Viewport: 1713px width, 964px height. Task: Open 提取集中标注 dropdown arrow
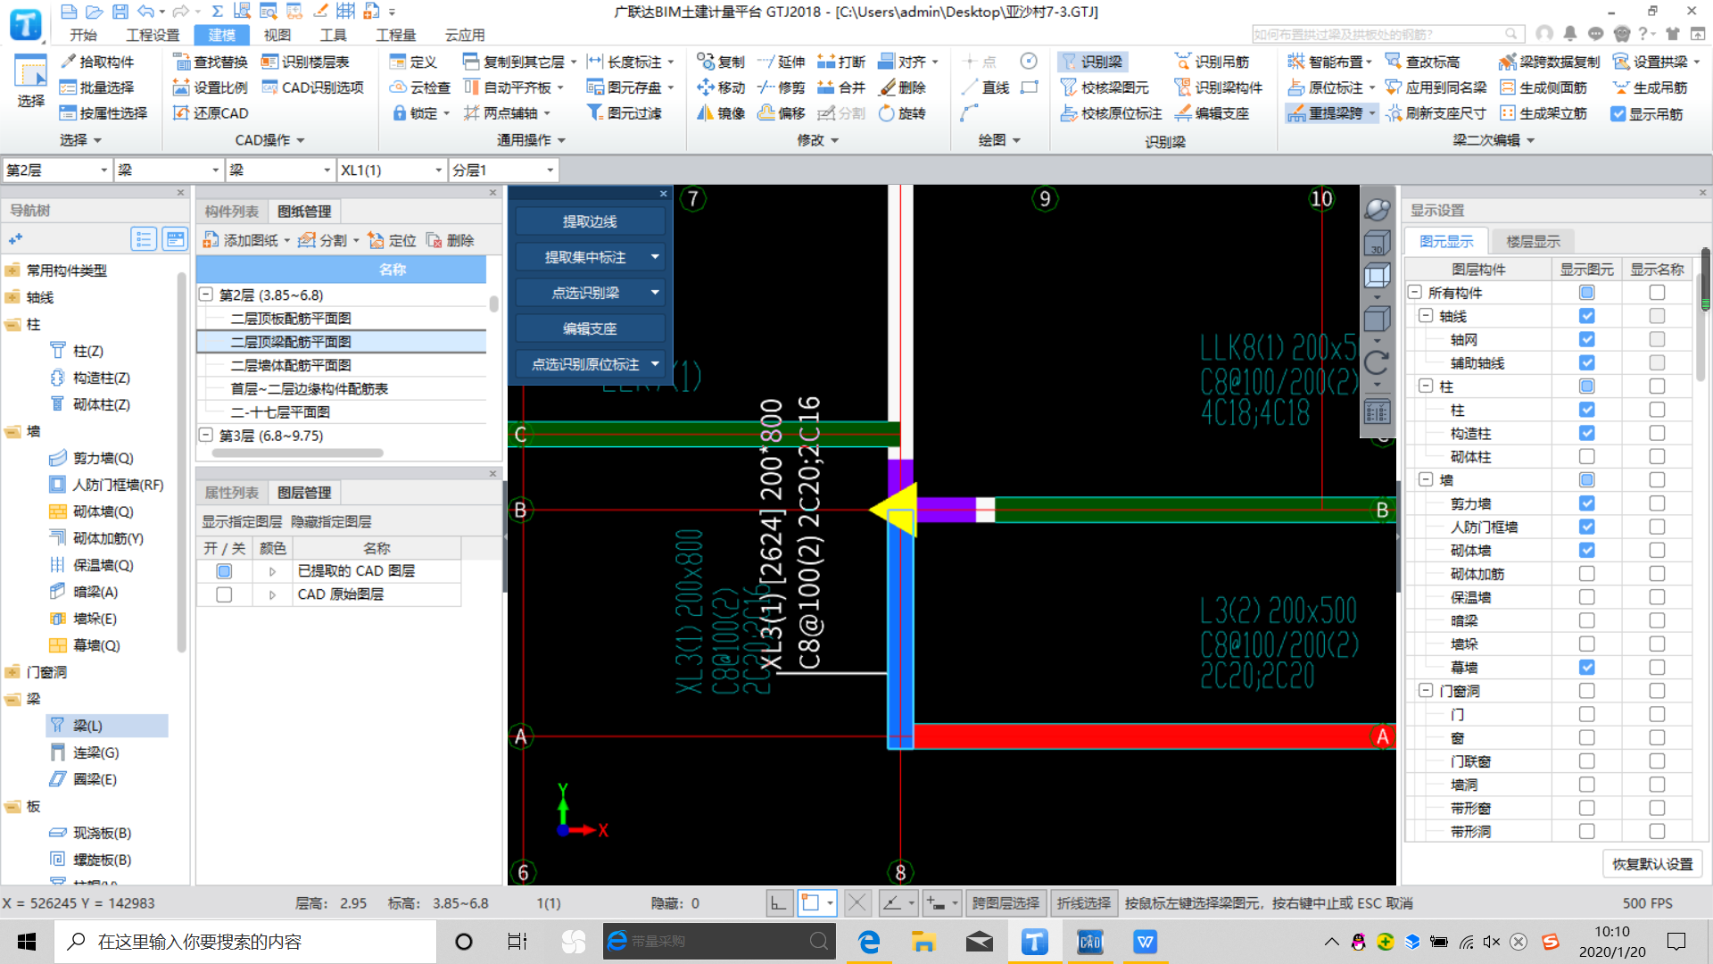(655, 257)
